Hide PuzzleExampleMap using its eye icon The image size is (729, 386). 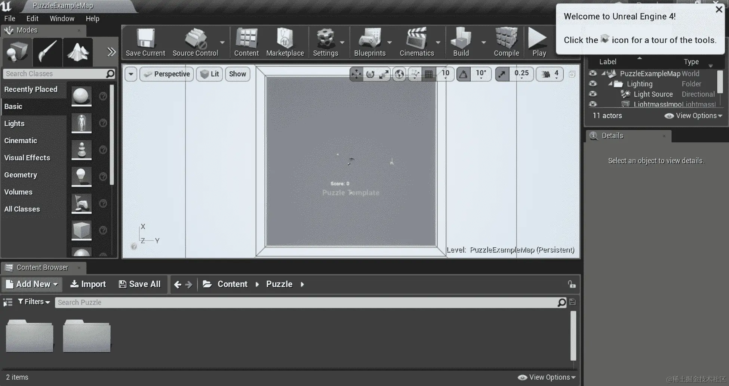click(x=593, y=74)
